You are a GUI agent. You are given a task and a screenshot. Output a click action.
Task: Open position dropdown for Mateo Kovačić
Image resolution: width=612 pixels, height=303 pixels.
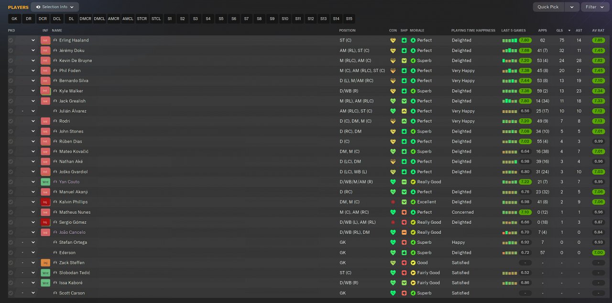tap(33, 152)
